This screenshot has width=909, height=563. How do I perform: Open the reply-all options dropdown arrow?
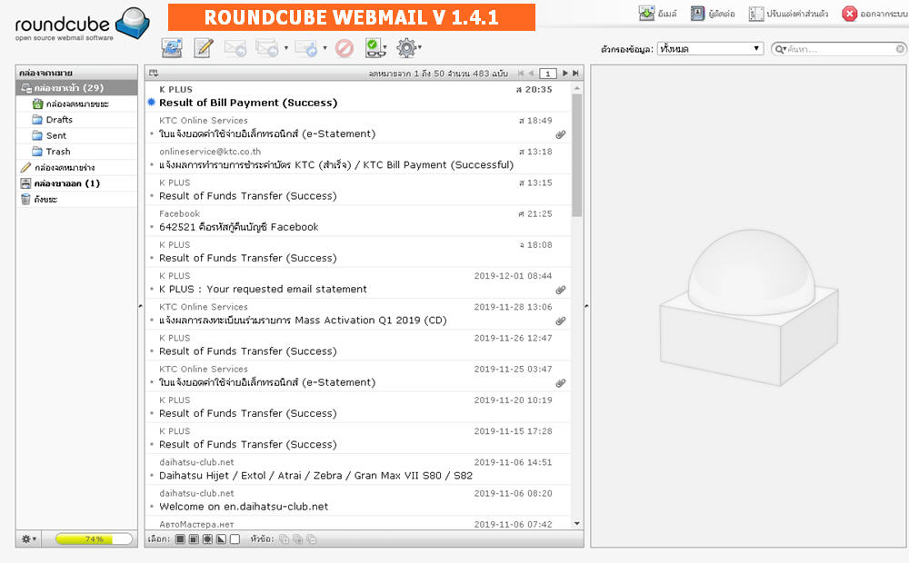click(x=286, y=48)
